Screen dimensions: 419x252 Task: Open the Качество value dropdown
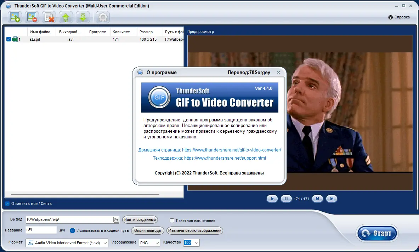[x=196, y=243]
